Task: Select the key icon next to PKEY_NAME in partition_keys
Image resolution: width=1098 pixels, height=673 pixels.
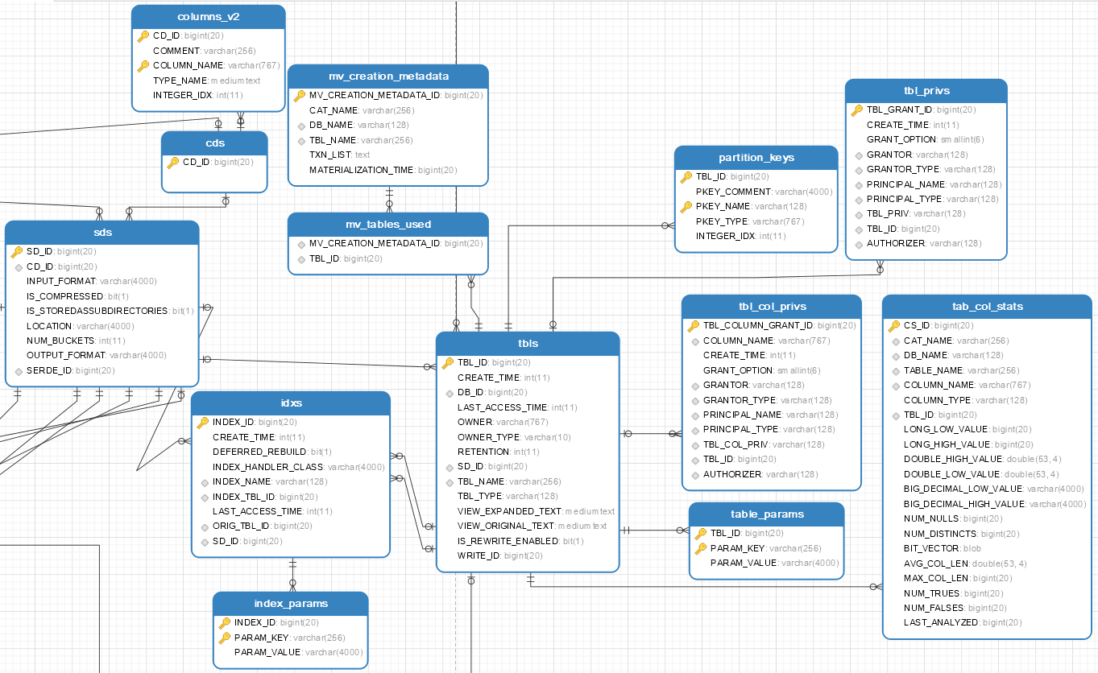Action: 686,206
